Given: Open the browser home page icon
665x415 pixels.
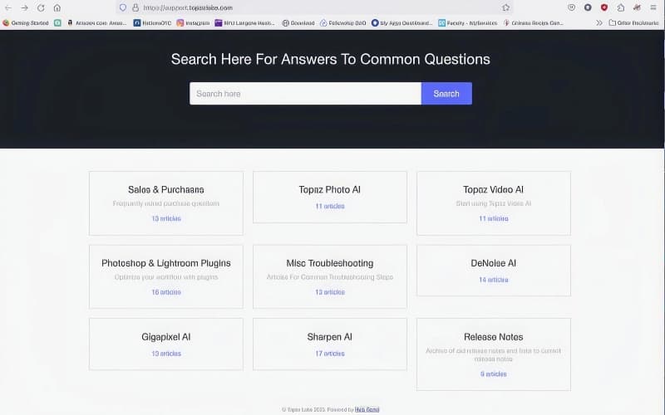Looking at the screenshot, I should pyautogui.click(x=57, y=7).
